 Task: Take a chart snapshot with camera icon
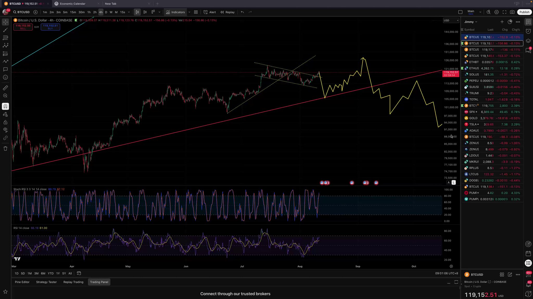[512, 12]
